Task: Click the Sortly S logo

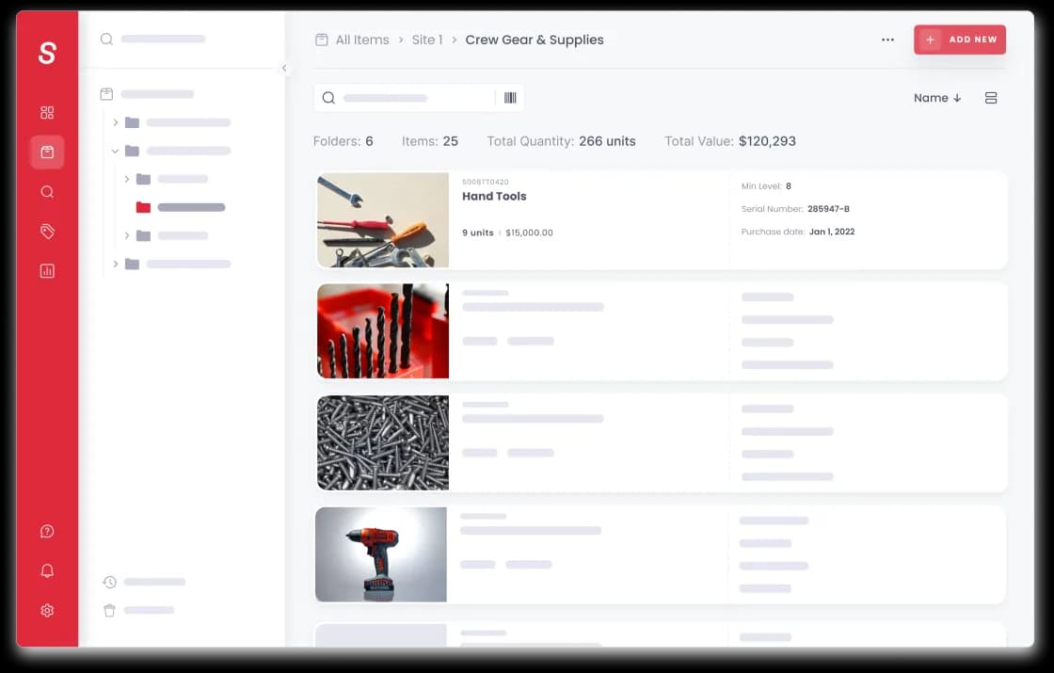Action: 47,53
